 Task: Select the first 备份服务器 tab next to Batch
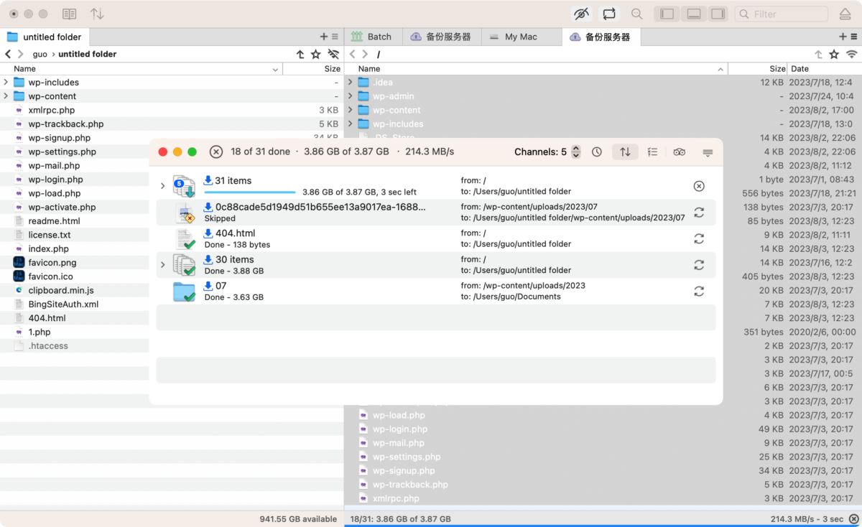click(x=441, y=37)
